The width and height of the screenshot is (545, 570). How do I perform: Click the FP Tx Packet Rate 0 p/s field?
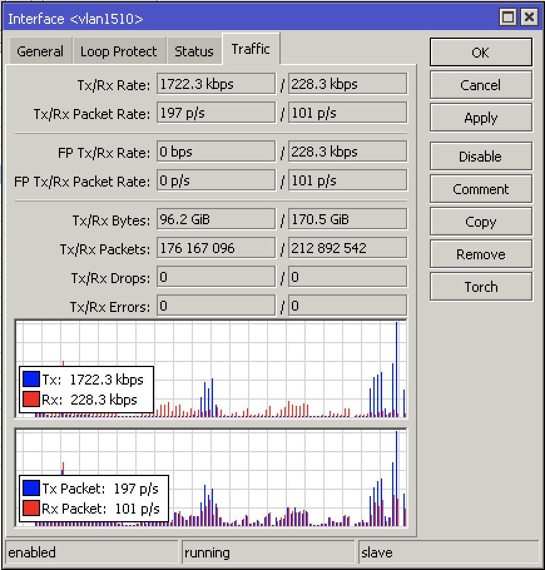[216, 180]
